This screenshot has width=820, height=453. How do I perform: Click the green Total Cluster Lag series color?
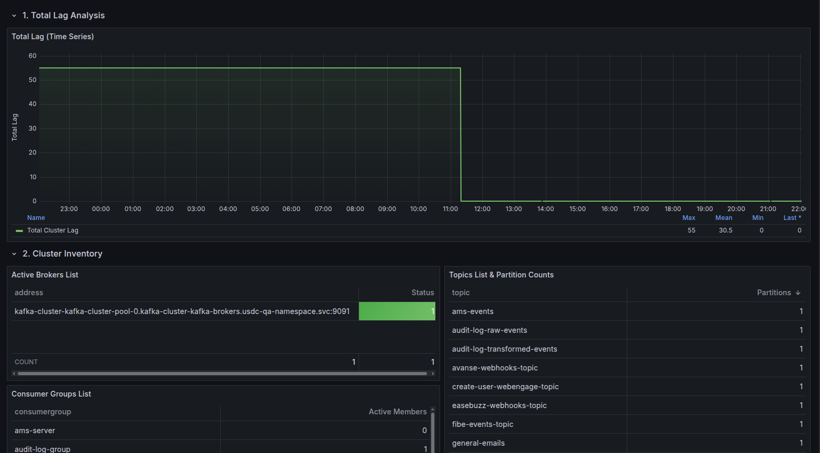pos(19,230)
